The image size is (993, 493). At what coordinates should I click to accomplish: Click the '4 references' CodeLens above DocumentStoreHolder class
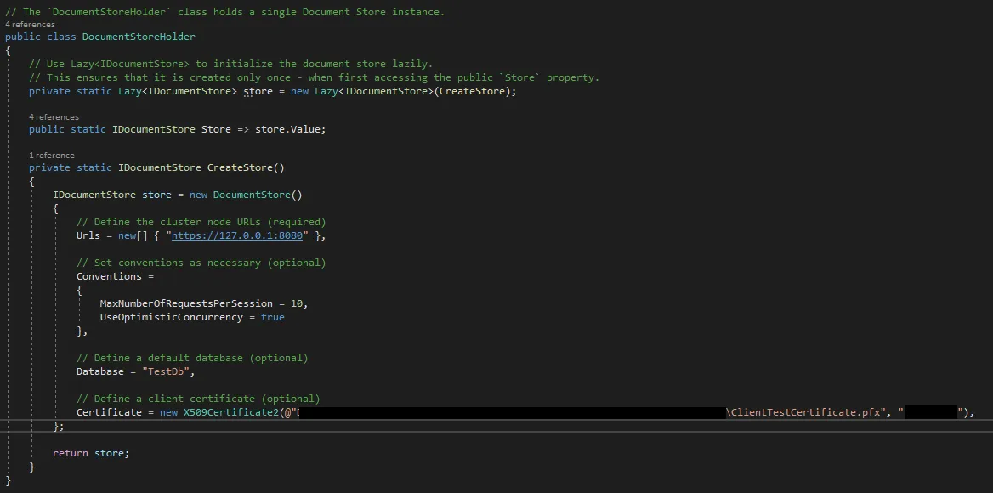point(30,25)
